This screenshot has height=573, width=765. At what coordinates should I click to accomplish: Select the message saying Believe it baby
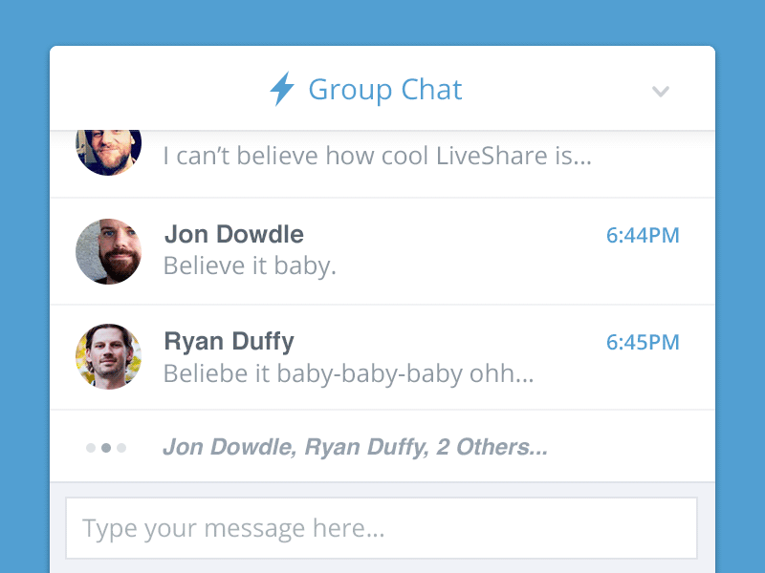[x=250, y=265]
